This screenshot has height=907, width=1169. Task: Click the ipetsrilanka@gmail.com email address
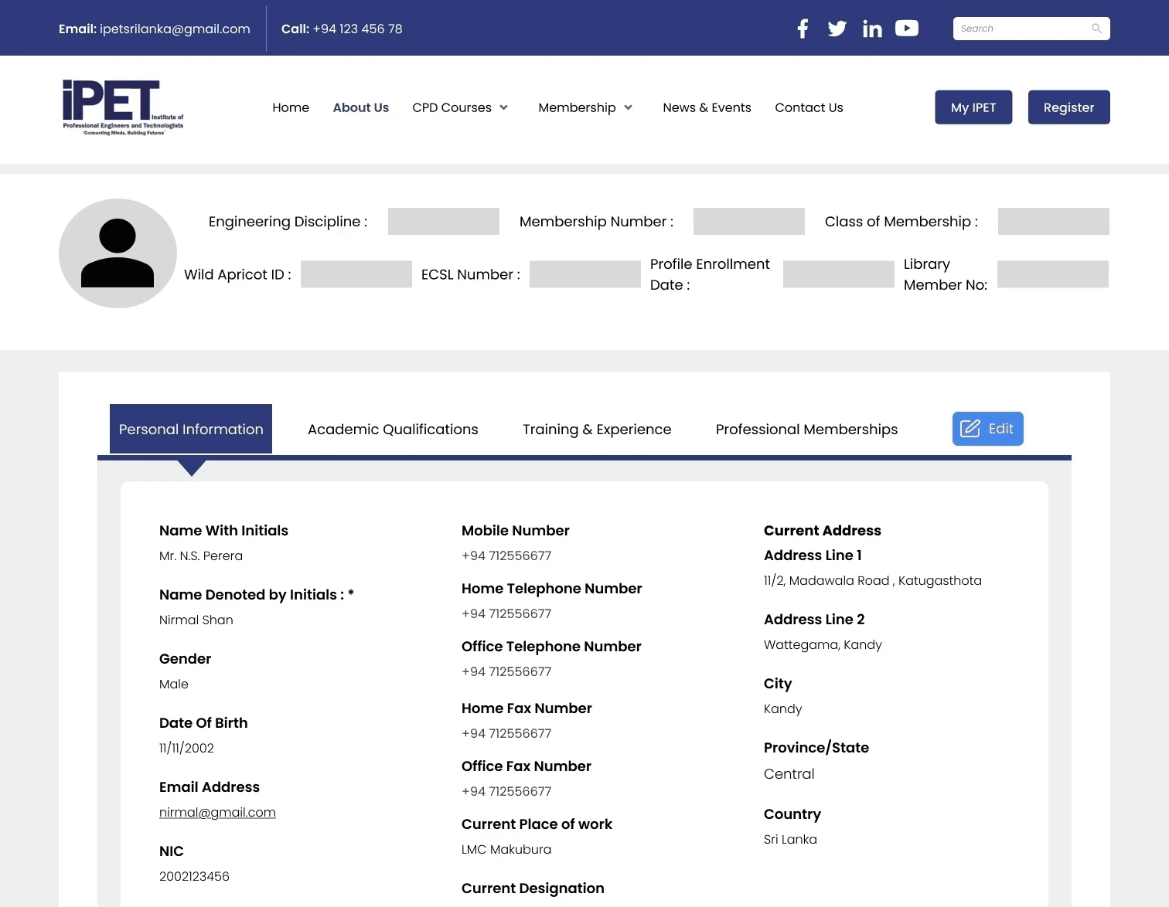click(x=175, y=29)
